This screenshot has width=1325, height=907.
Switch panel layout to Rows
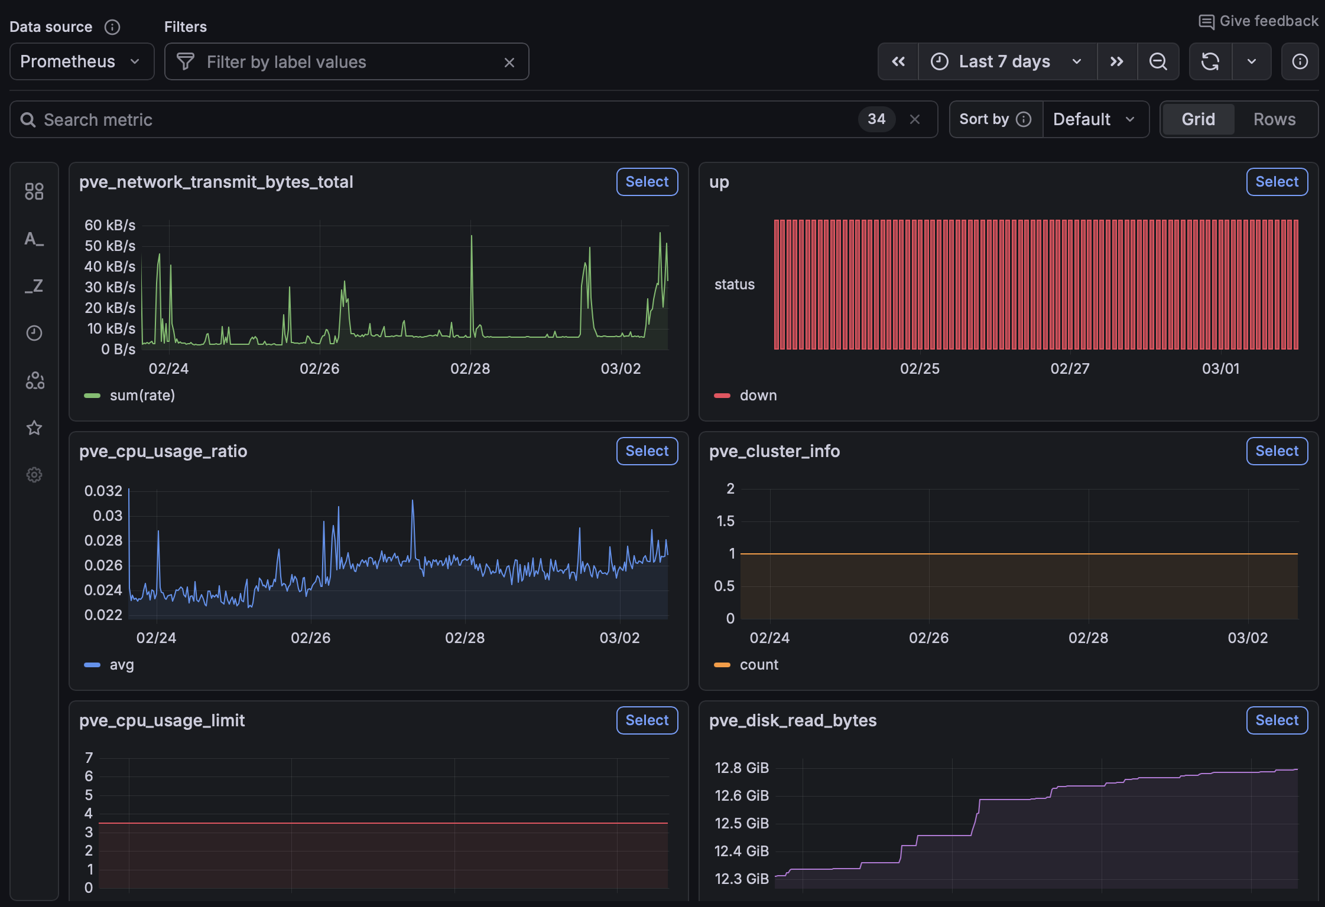click(1274, 119)
